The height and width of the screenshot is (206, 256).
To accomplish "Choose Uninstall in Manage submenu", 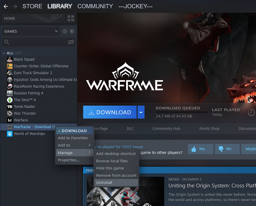I will pyautogui.click(x=116, y=183).
